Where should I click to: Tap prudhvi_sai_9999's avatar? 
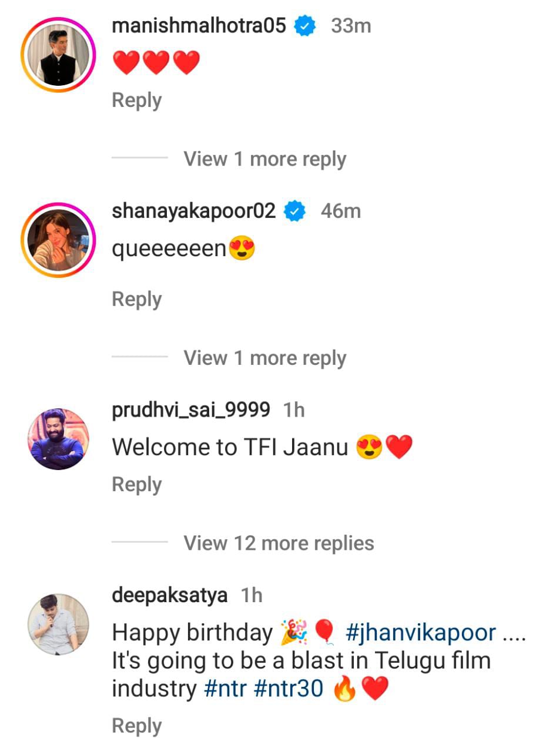pyautogui.click(x=58, y=439)
